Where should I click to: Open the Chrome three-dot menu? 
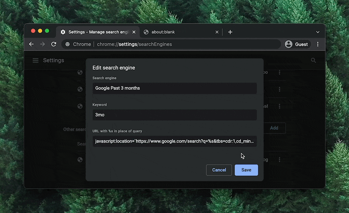pos(318,44)
